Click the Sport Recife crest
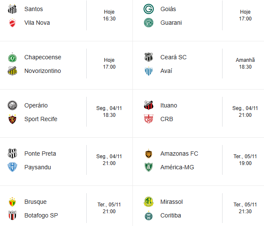Viewport: 264px width, 226px height. pos(12,119)
